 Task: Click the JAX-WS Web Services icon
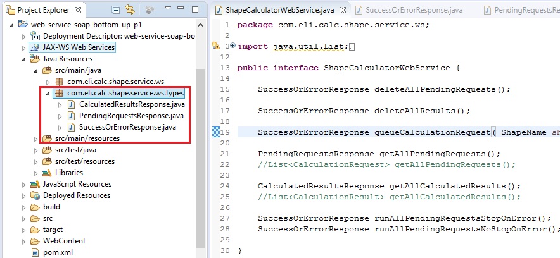[x=35, y=47]
